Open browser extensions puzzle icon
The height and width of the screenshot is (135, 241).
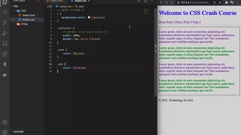pos(227,3)
